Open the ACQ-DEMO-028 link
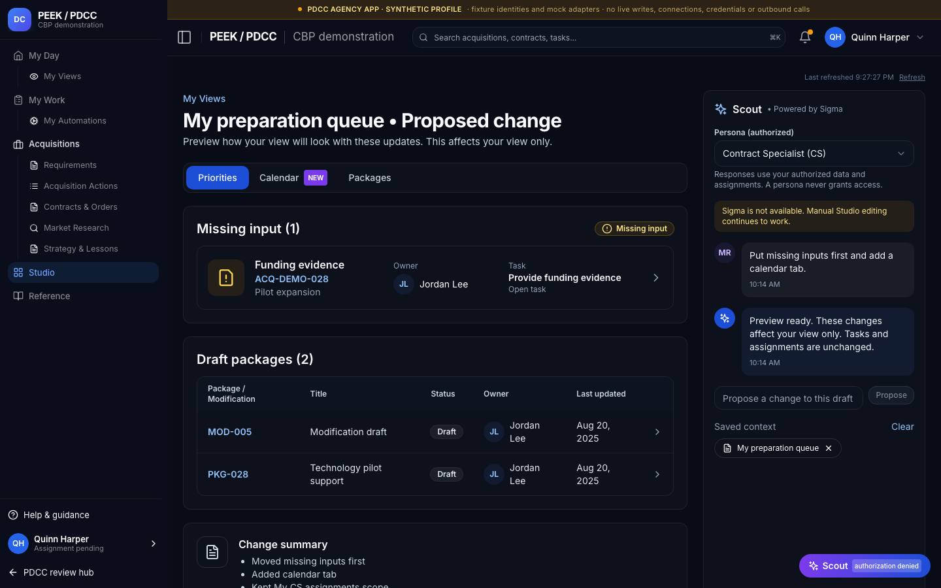Screen dimensions: 941x588 [x=291, y=279]
